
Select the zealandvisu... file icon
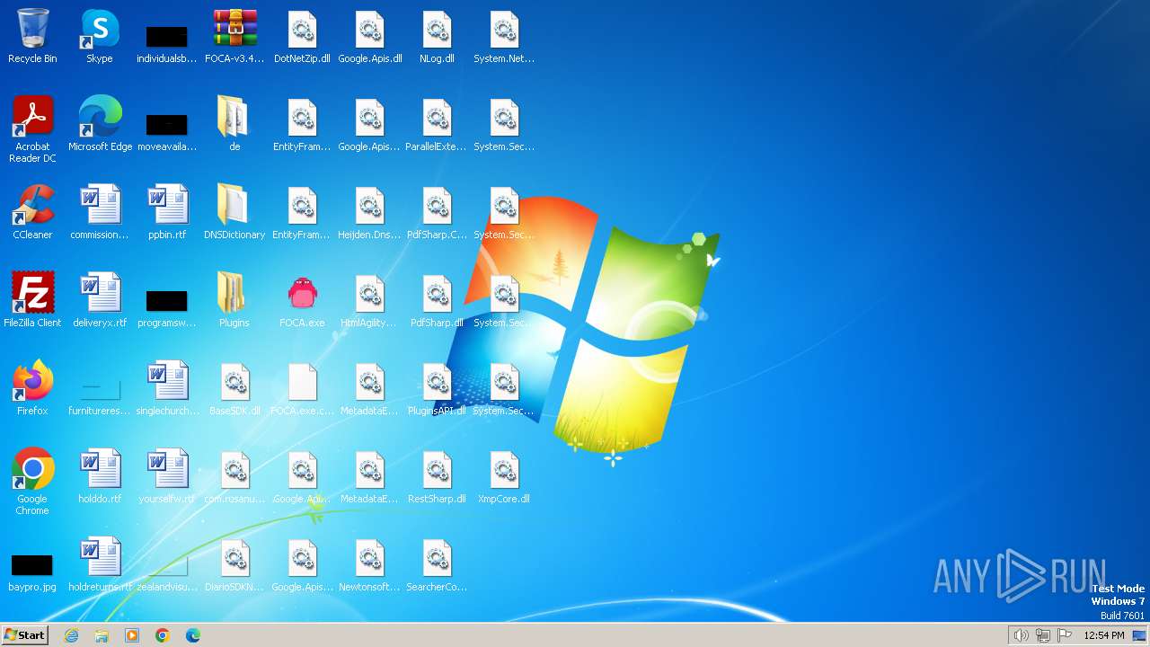pos(167,564)
